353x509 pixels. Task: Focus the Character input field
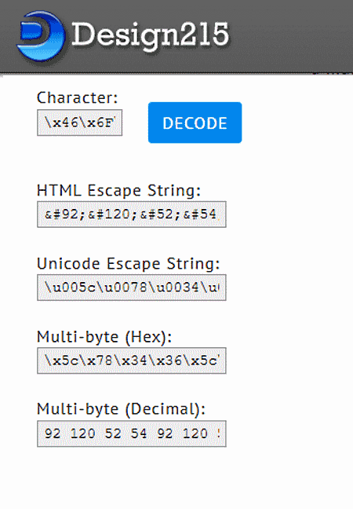80,123
